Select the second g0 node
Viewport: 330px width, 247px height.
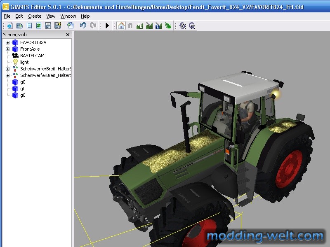point(23,89)
